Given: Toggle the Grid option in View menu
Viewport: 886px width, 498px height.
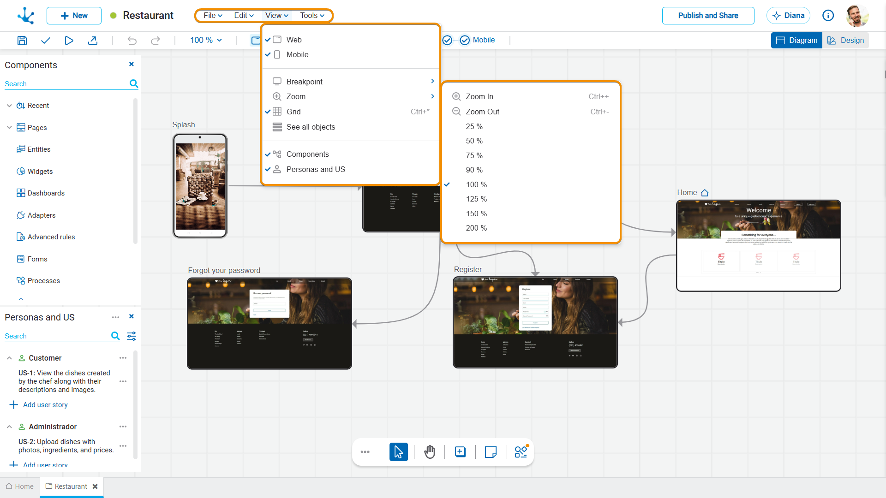Looking at the screenshot, I should tap(351, 112).
